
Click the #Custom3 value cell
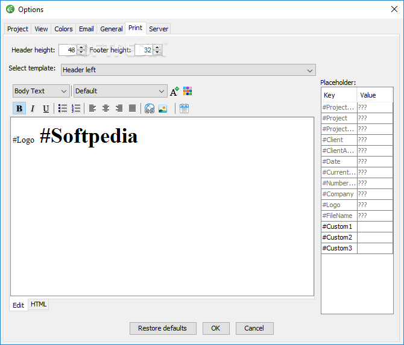[x=375, y=248]
